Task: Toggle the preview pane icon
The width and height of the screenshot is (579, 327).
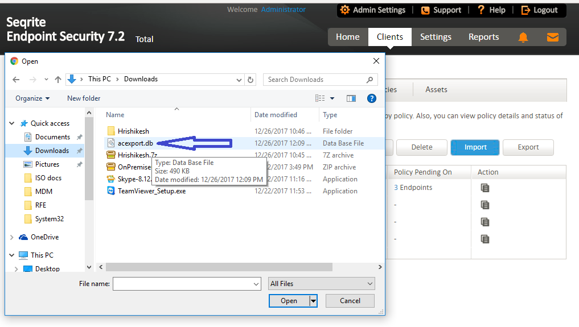Action: point(351,98)
